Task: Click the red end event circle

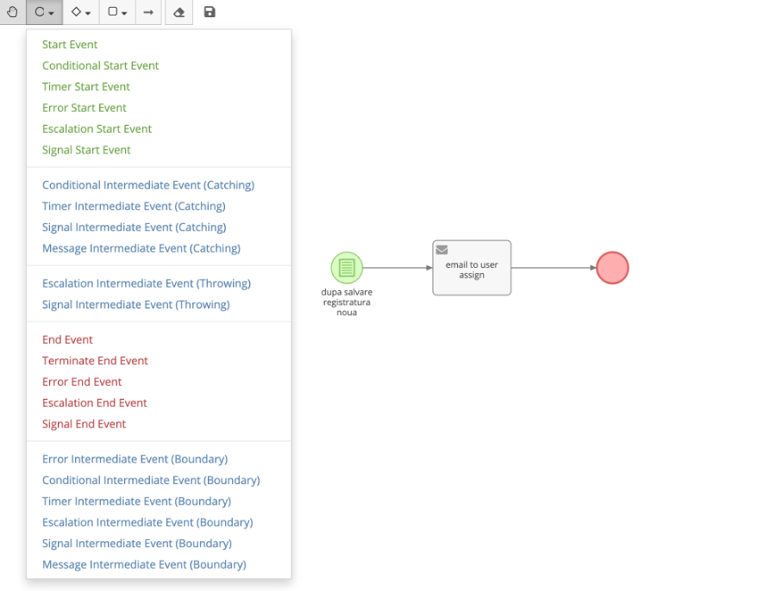Action: [612, 268]
